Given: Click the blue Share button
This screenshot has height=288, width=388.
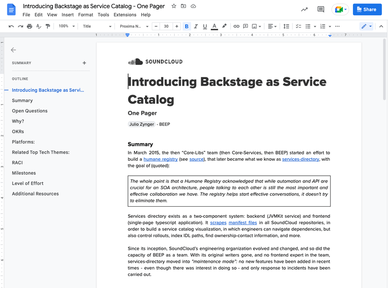Looking at the screenshot, I should (367, 9).
